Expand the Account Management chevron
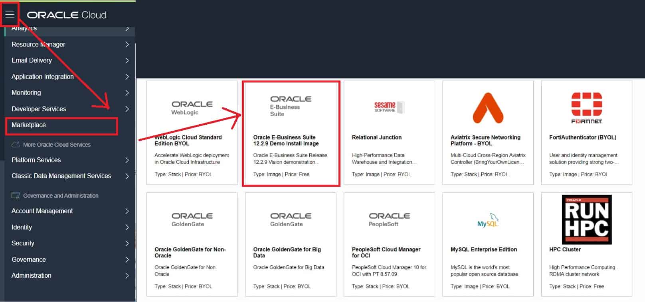645x302 pixels. tap(127, 211)
